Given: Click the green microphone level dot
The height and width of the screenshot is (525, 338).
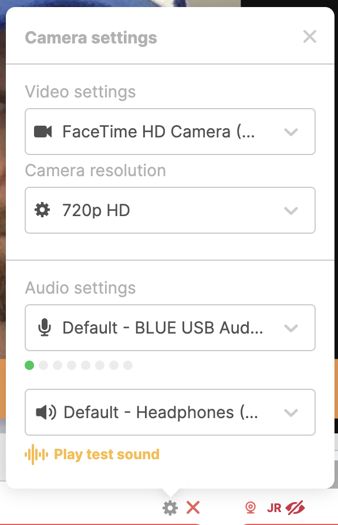Looking at the screenshot, I should point(29,365).
